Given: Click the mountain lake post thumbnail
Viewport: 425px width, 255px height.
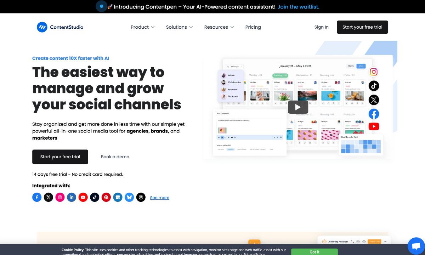Looking at the screenshot, I should (x=307, y=95).
